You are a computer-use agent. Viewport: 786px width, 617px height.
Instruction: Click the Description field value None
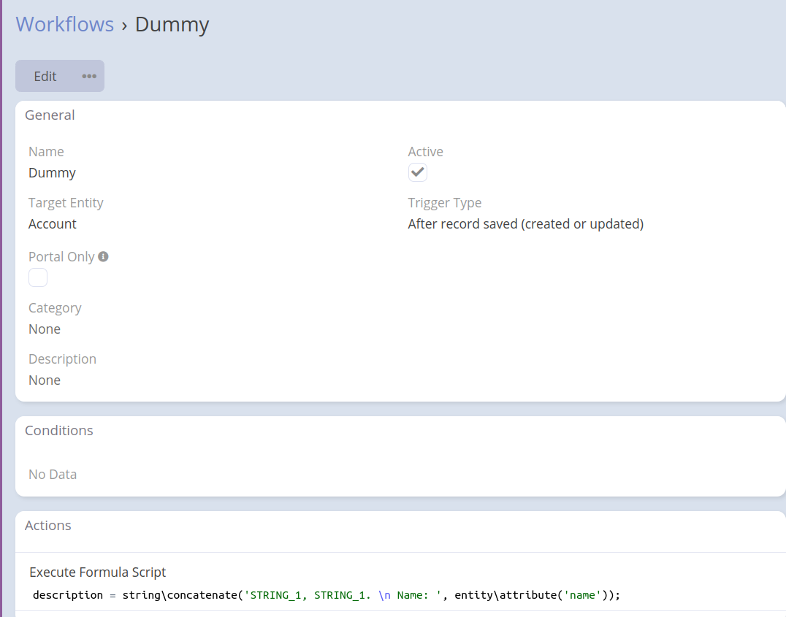[45, 380]
